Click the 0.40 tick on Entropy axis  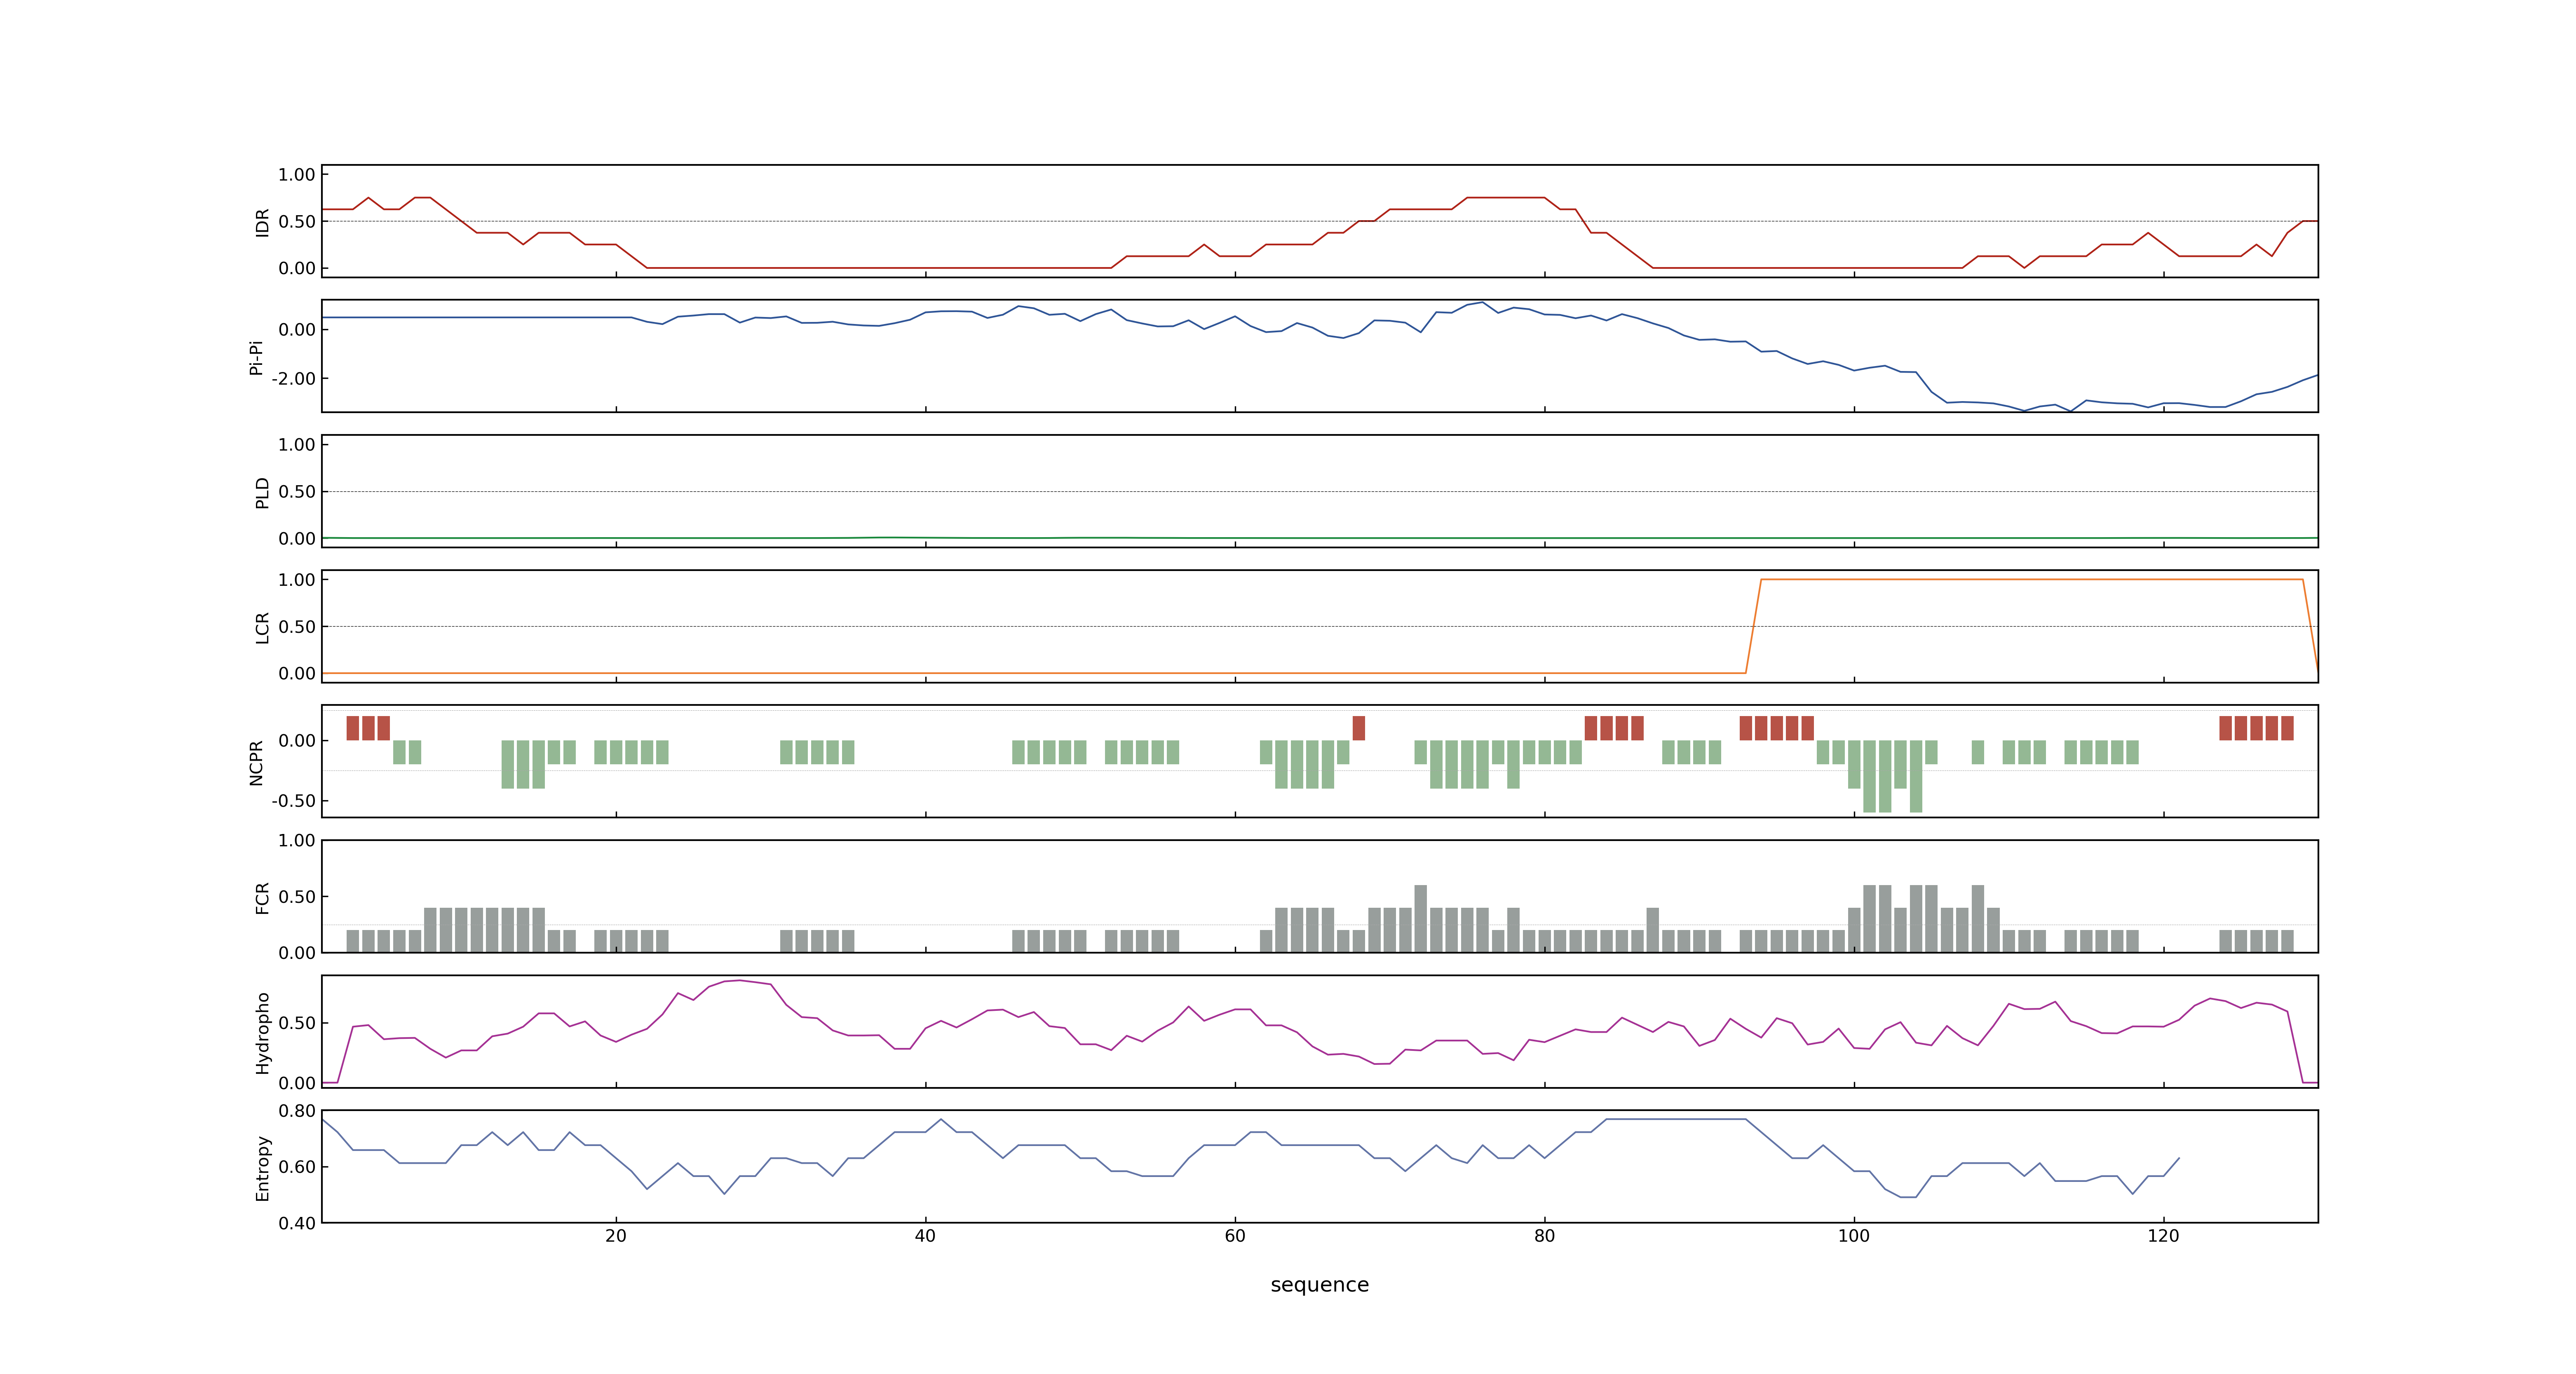[297, 1223]
